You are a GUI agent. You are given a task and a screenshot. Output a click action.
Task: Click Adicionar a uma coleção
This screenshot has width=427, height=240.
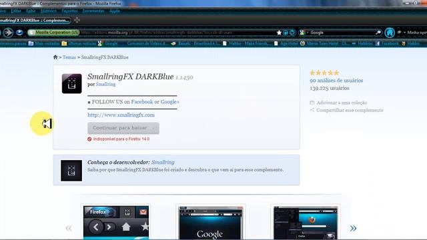338,103
